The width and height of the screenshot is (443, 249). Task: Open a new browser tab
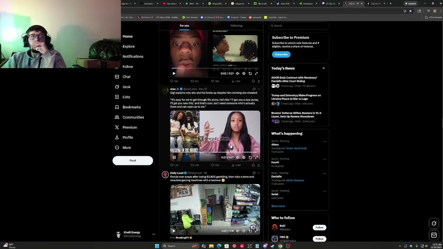pyautogui.click(x=390, y=3)
